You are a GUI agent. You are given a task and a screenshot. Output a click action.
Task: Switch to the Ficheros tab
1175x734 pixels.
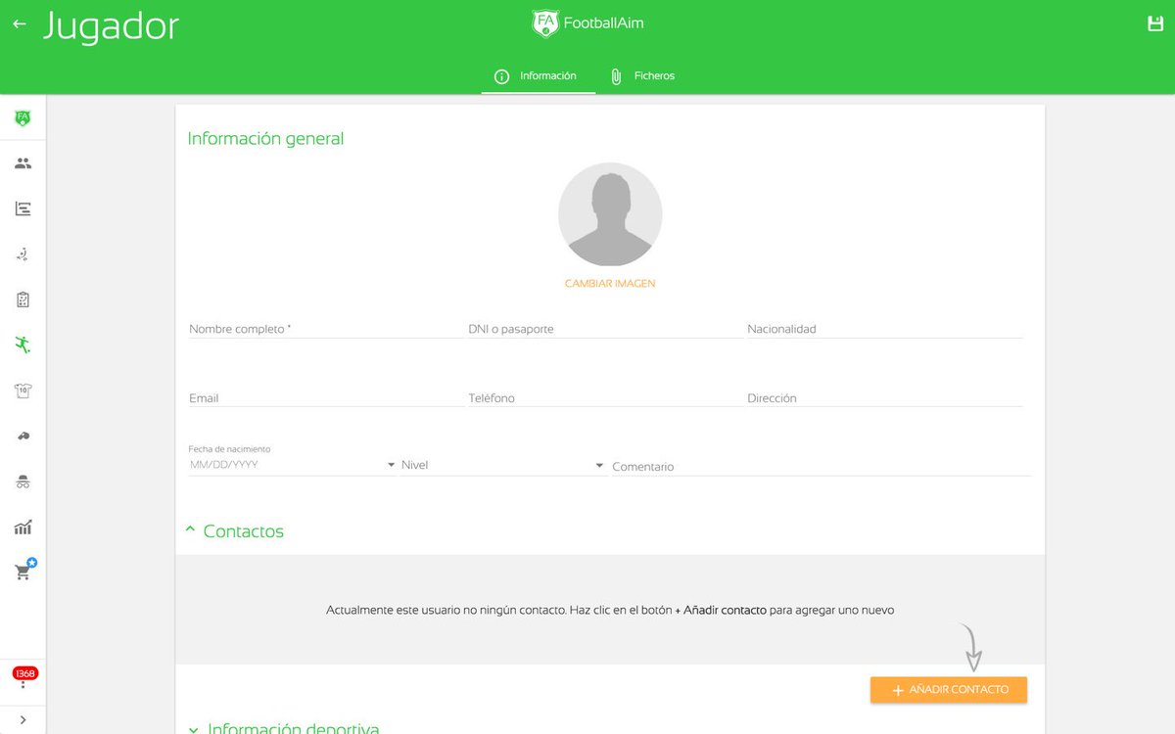[643, 75]
